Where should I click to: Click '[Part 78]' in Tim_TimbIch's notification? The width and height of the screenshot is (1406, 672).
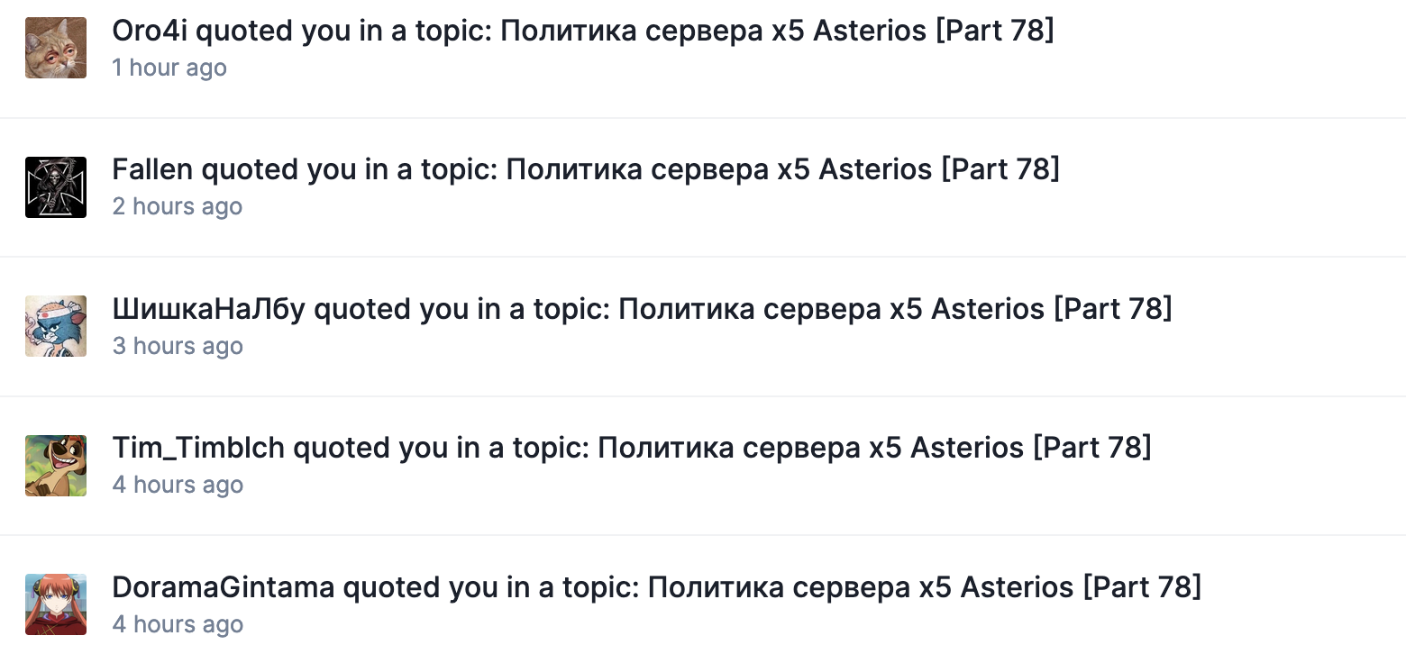pos(1092,448)
